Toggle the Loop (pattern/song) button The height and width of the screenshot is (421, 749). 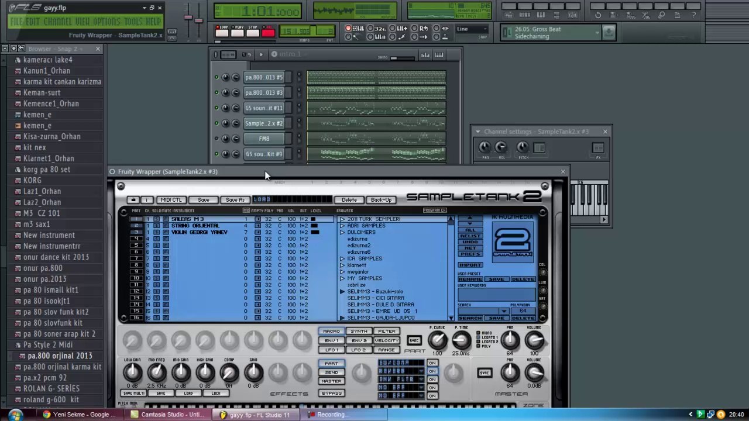tap(222, 32)
